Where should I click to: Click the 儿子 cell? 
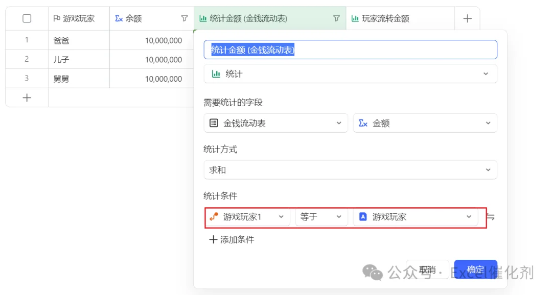[79, 59]
